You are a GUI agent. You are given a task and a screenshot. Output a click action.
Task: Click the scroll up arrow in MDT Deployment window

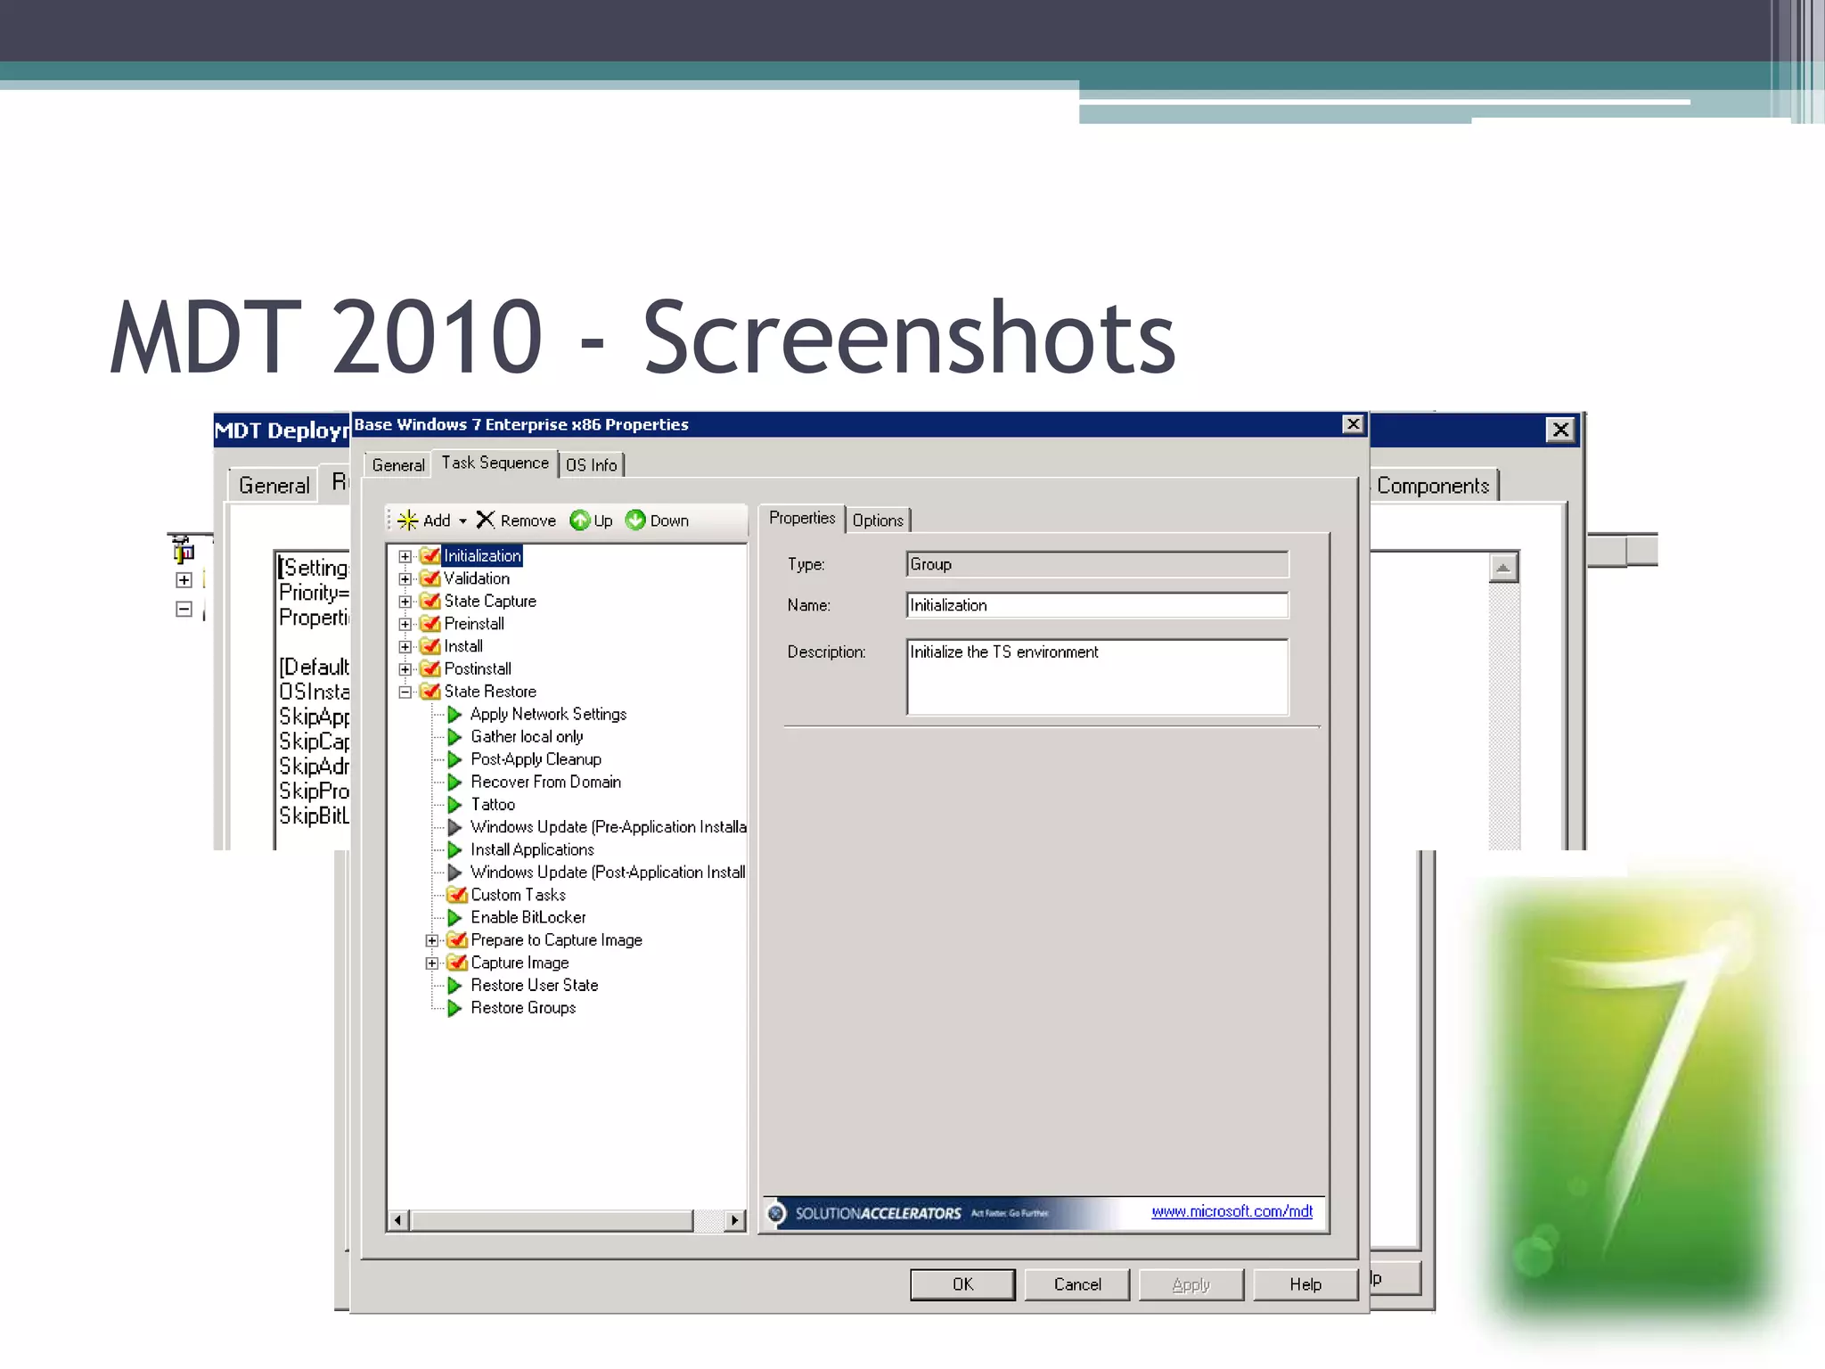click(x=1503, y=568)
